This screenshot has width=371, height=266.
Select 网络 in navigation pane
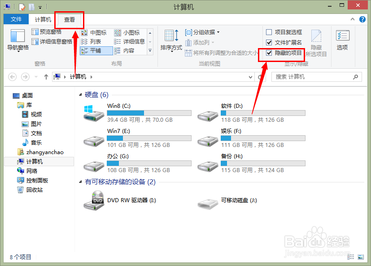(27, 171)
